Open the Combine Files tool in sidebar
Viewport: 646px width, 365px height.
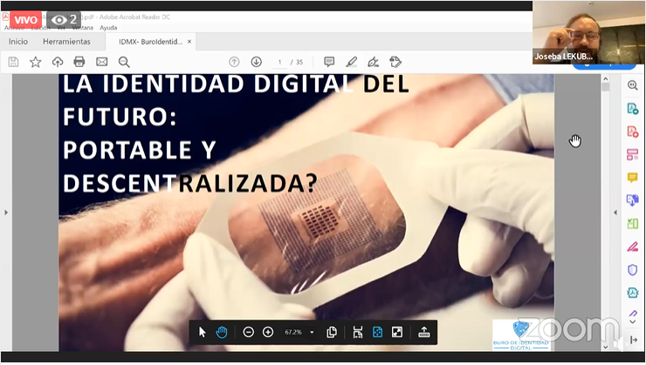click(632, 200)
